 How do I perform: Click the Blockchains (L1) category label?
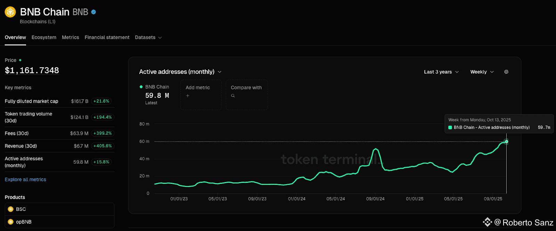coord(38,22)
